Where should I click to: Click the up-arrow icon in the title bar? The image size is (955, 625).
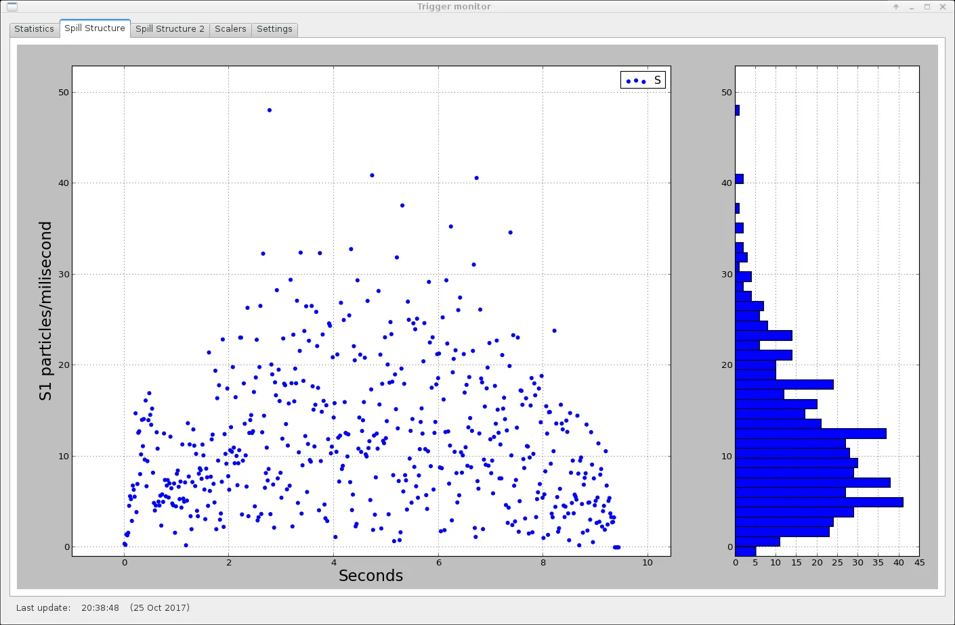coord(896,7)
